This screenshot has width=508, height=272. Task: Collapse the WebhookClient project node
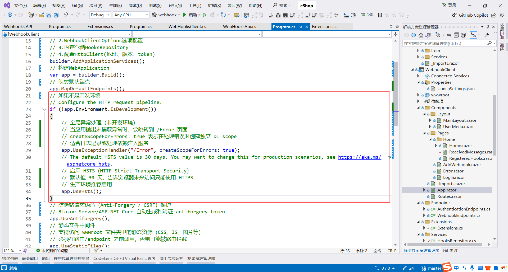[412, 70]
